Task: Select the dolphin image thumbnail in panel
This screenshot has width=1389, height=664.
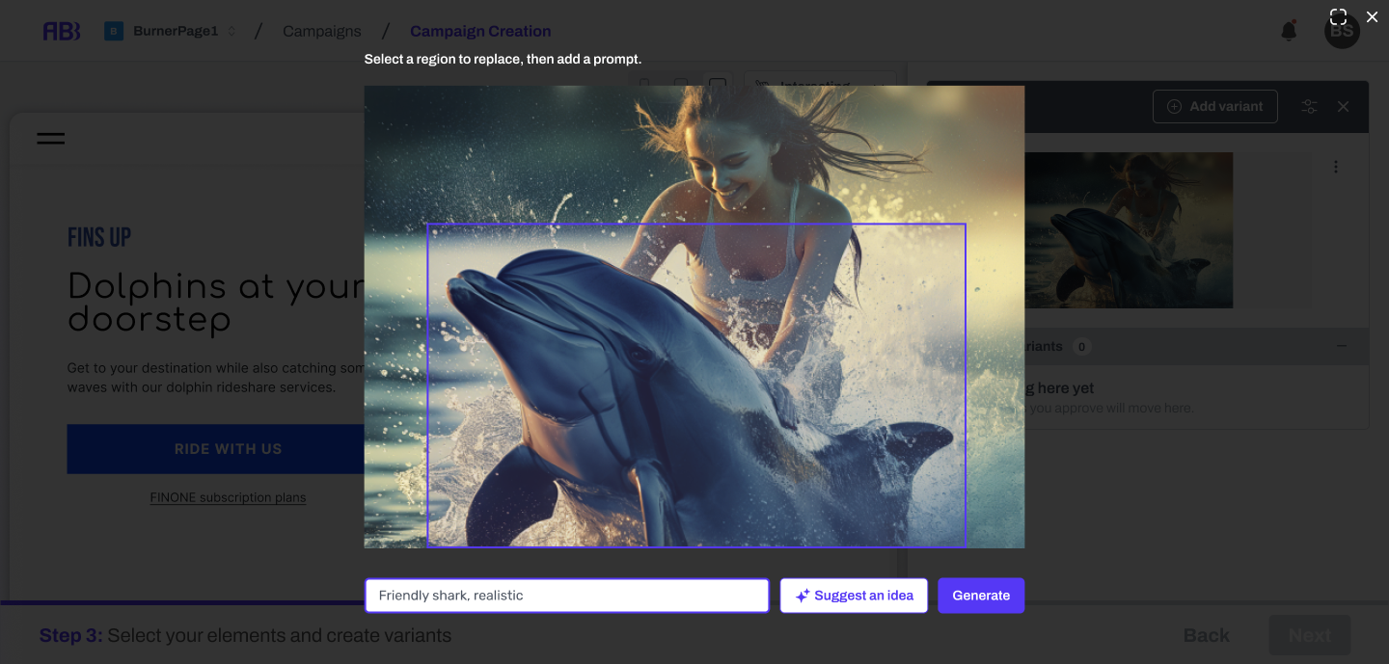Action: (x=1129, y=230)
